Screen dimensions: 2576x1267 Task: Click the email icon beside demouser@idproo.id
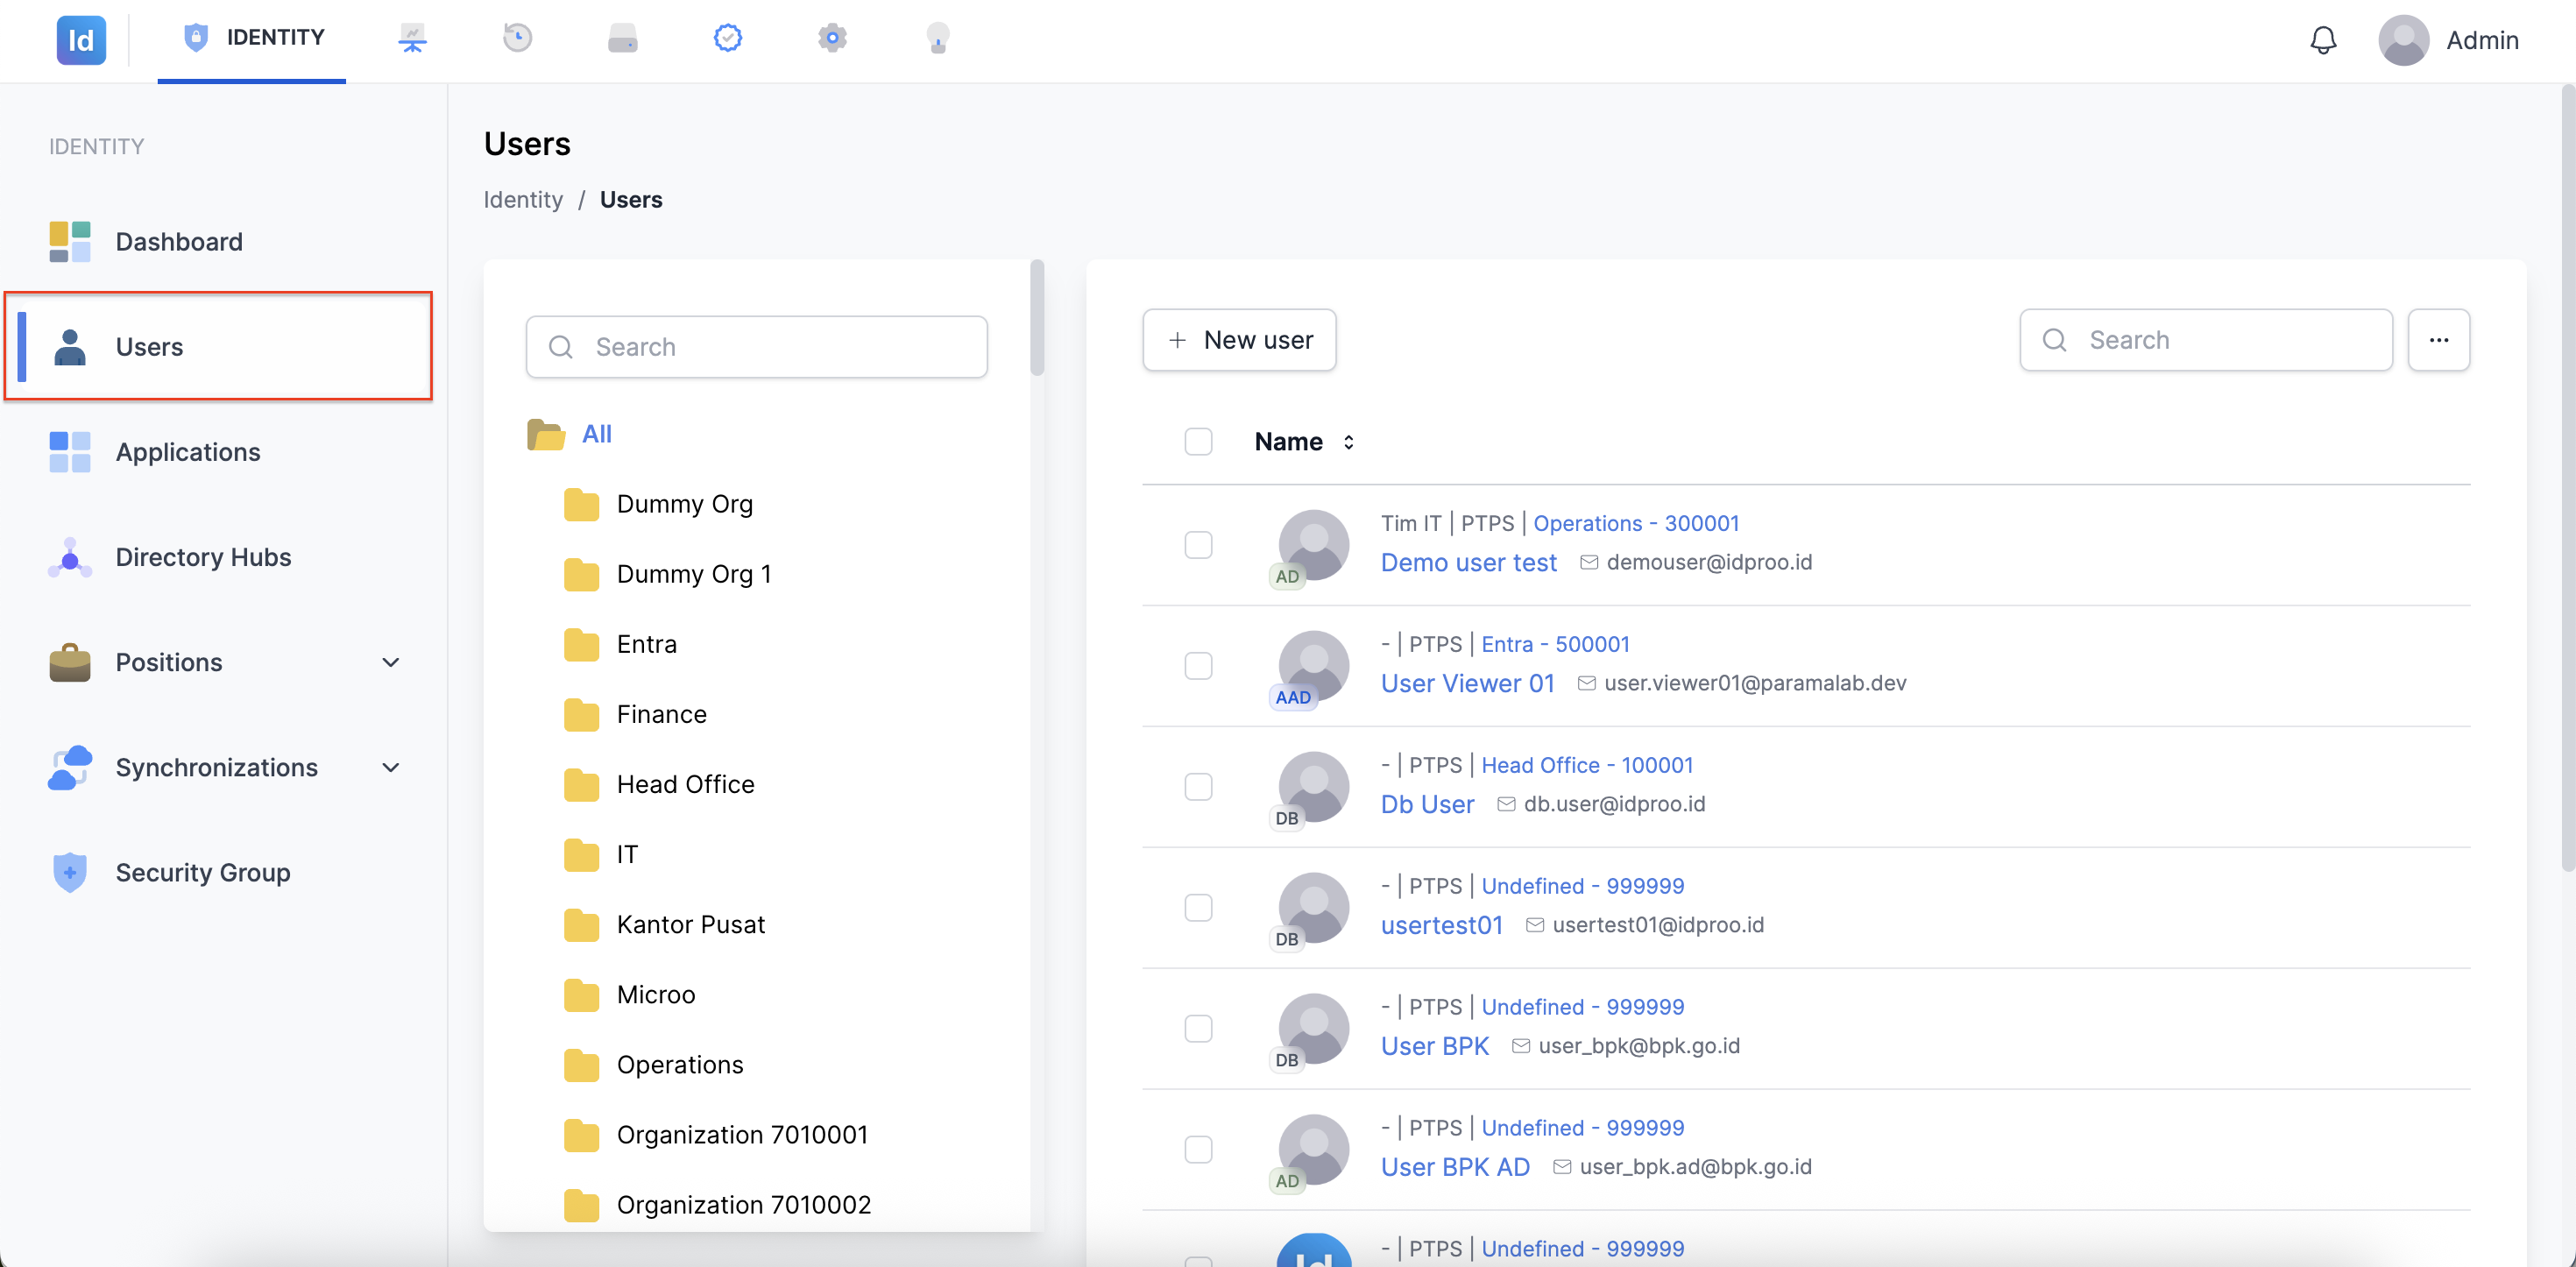(1588, 563)
